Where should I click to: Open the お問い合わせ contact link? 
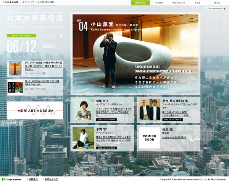(x=50, y=179)
